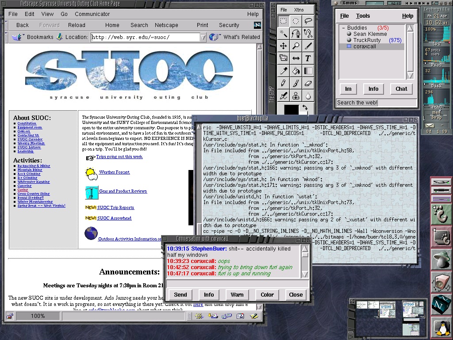Click Warn in the conversation window
The image size is (453, 340).
coord(237,294)
